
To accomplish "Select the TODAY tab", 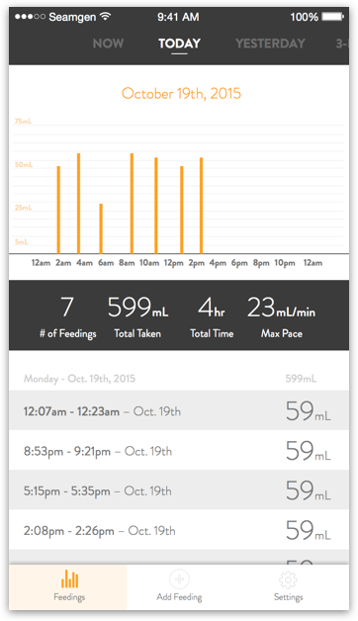I will click(179, 44).
